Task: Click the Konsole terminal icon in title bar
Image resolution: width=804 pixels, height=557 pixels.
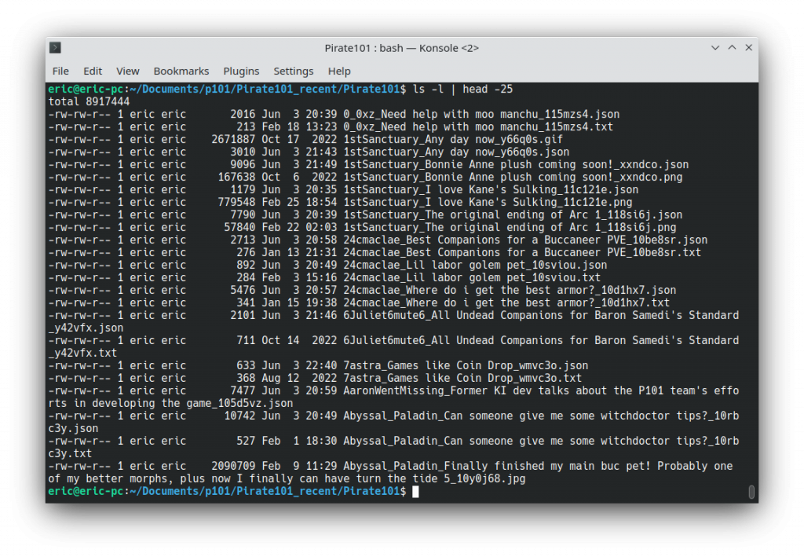Action: 56,48
